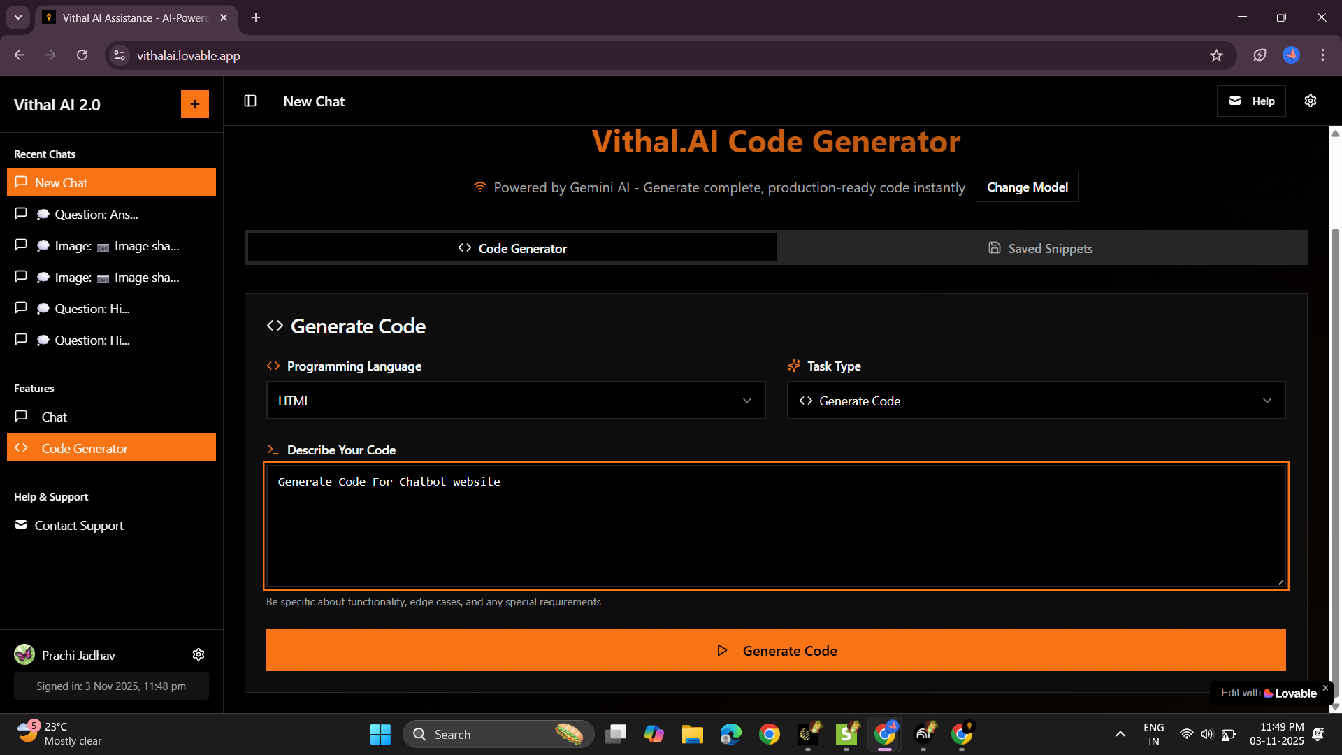
Task: Expand the Task Type dropdown
Action: (1036, 401)
